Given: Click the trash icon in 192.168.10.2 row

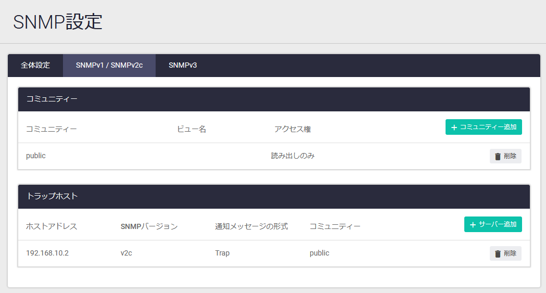Looking at the screenshot, I should click(x=498, y=253).
